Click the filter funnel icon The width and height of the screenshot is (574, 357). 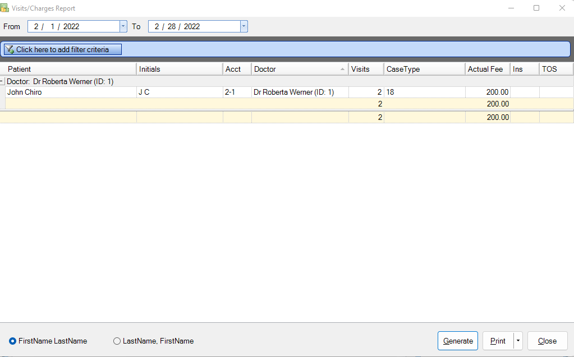10,50
